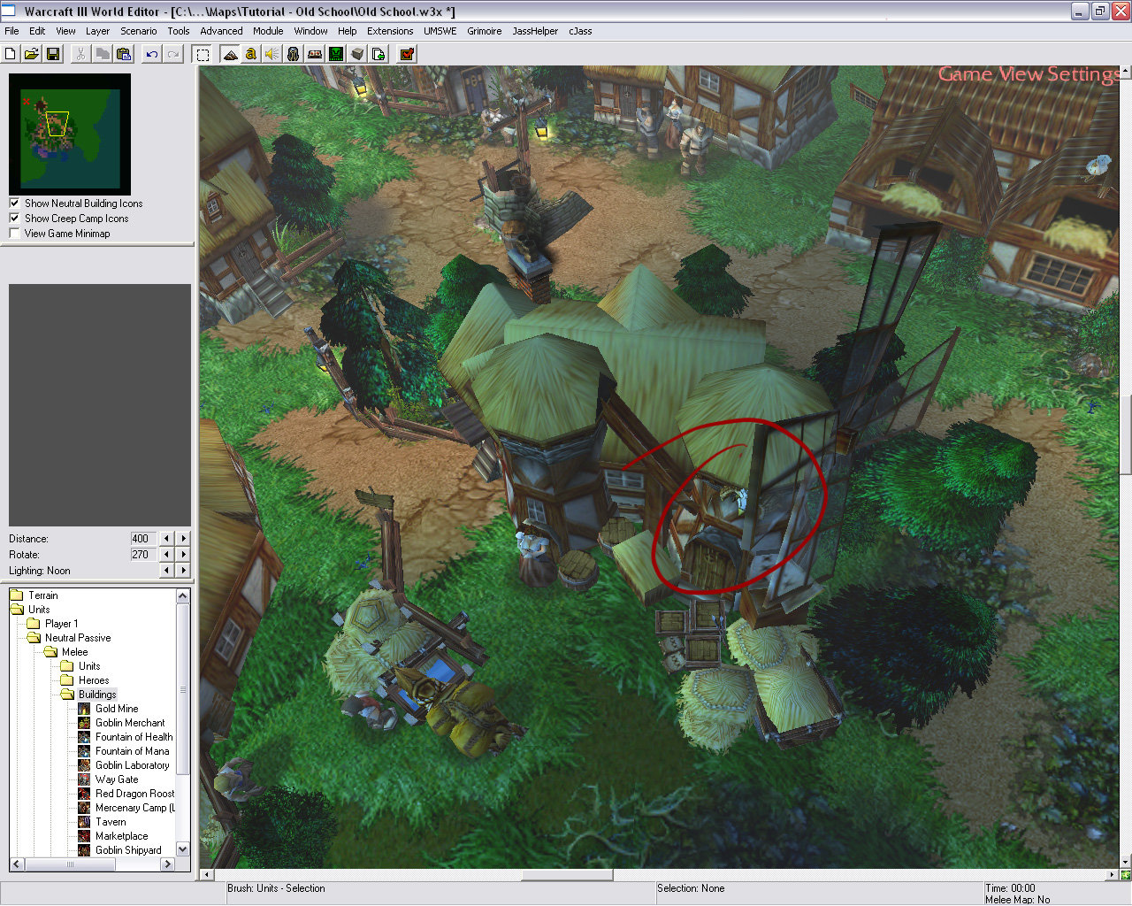The image size is (1132, 906).
Task: Open the Grimoire menu
Action: [485, 31]
